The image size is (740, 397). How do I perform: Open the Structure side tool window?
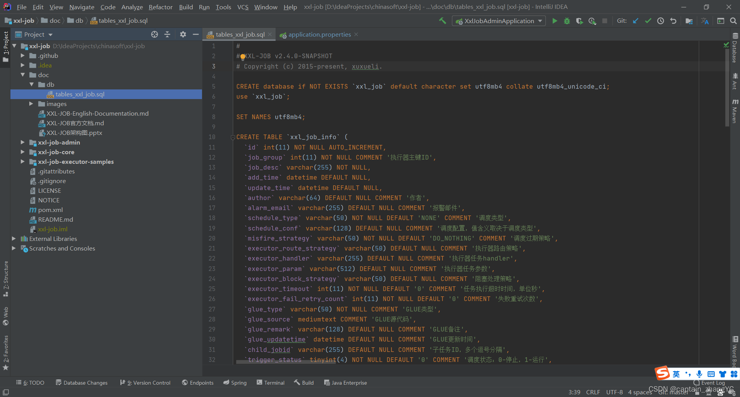pyautogui.click(x=5, y=279)
